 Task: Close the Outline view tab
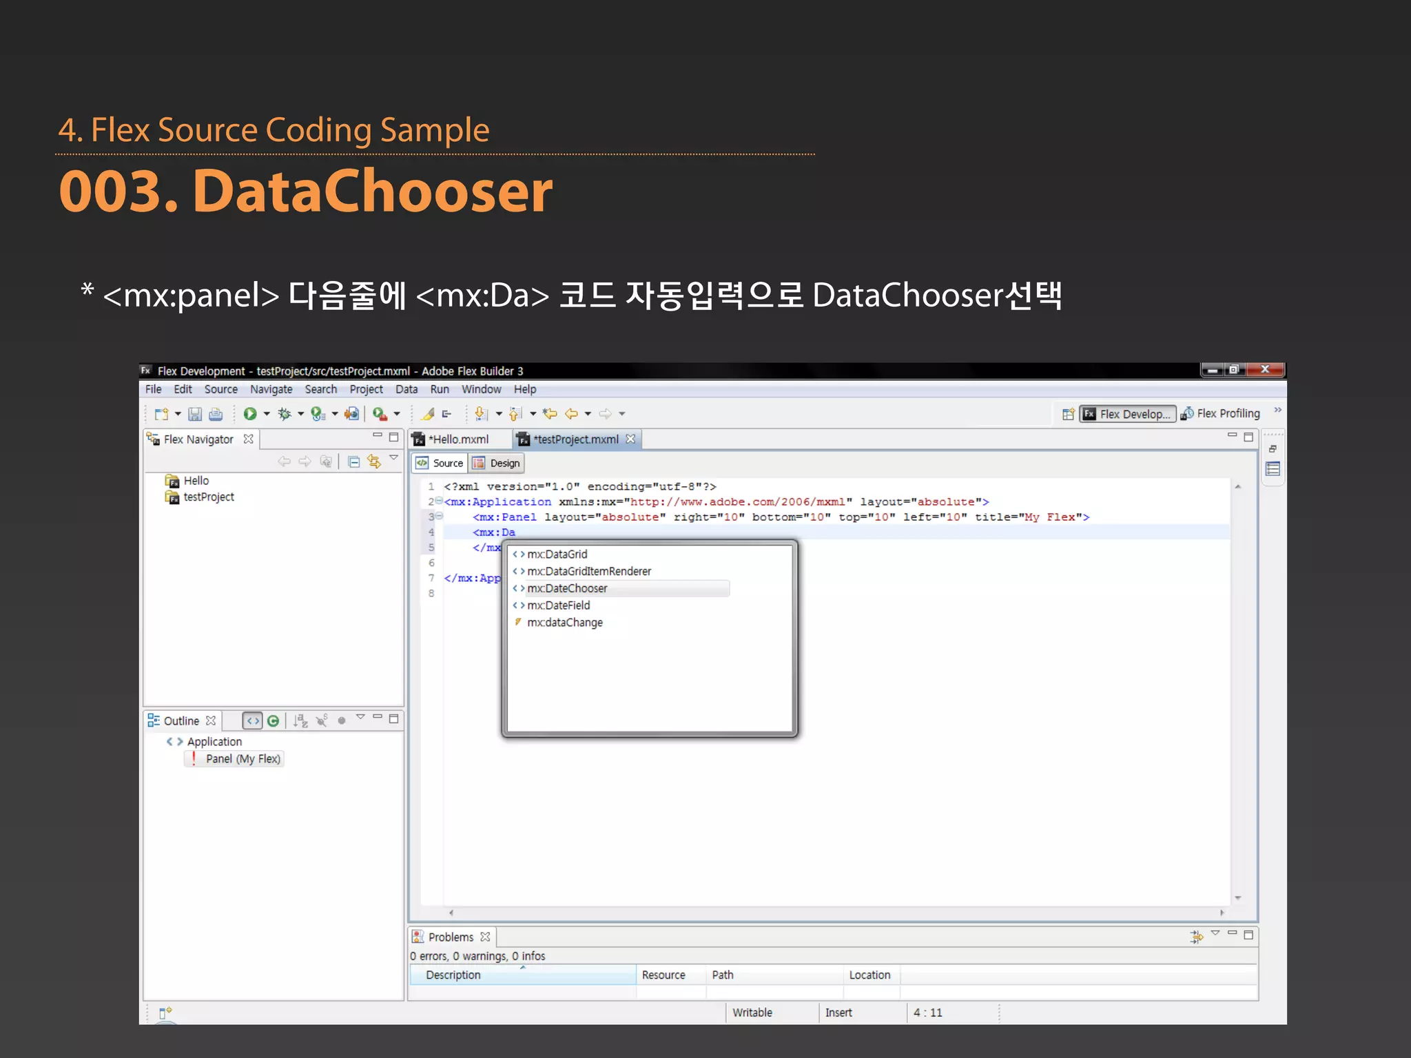211,721
